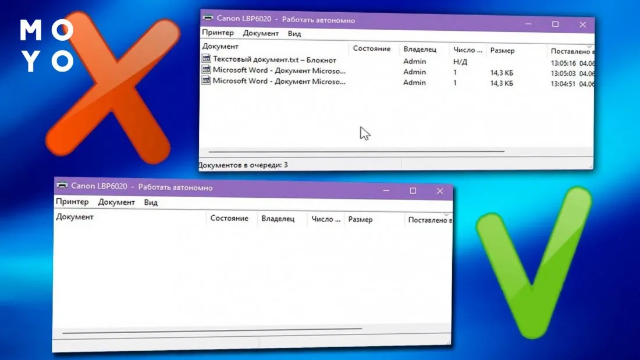The height and width of the screenshot is (360, 640).
Task: Select the Microsoft Word job name queued at 13:05:03
Action: tap(279, 70)
